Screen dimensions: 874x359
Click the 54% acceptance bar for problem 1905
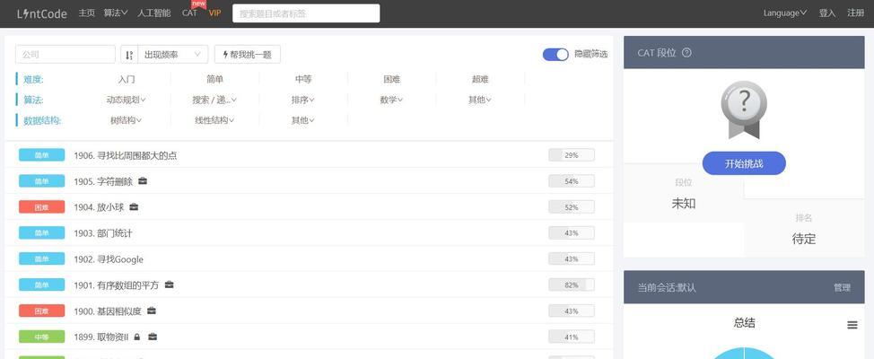coord(572,181)
